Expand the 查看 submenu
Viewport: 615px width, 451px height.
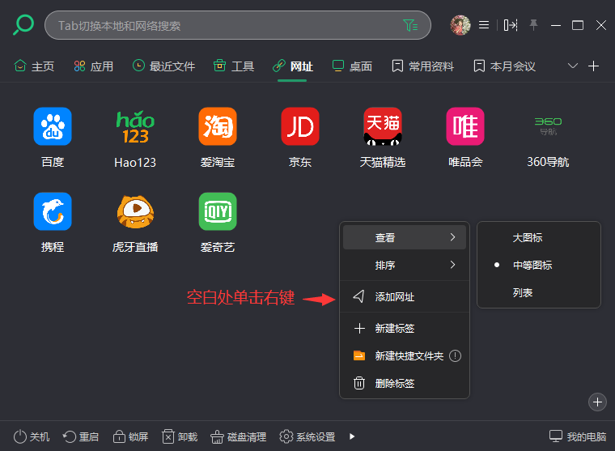(x=405, y=237)
